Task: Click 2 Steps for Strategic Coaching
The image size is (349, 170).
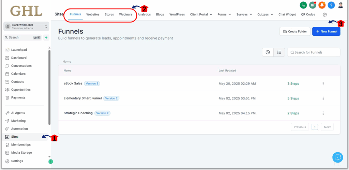Action: [293, 113]
